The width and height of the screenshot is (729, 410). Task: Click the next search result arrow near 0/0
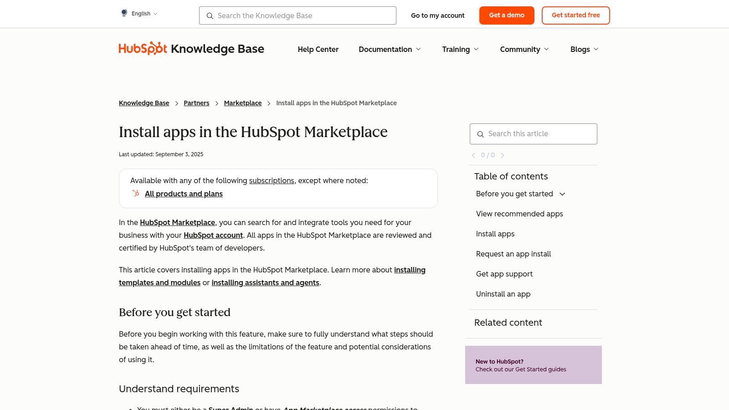coord(503,155)
